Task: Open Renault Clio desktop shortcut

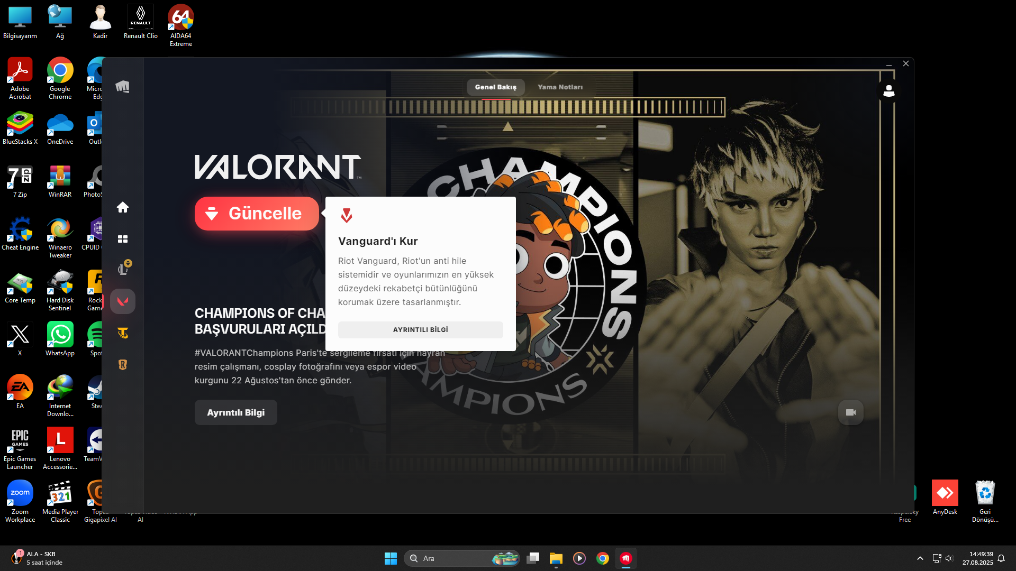Action: click(x=141, y=23)
